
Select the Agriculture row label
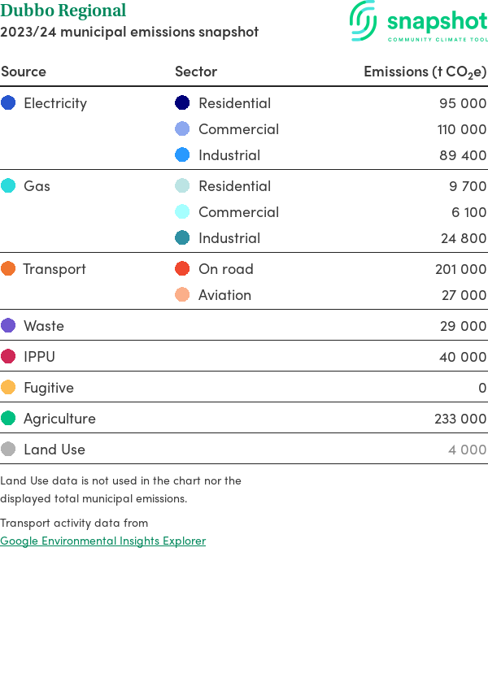[x=59, y=419]
